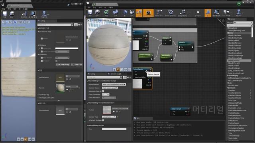255x143 pixels.
Task: Toggle Is Default Meshpaint checkbox
Action: point(103,120)
